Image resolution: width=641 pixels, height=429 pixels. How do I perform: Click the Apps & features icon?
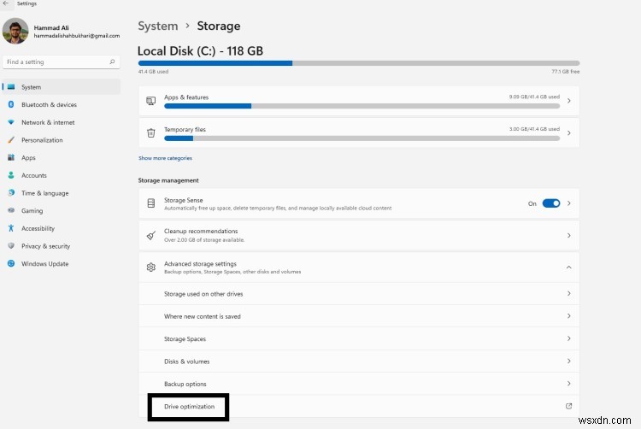pos(150,101)
